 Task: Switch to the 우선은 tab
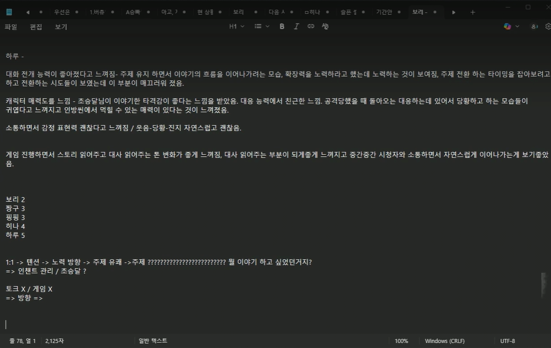[62, 12]
